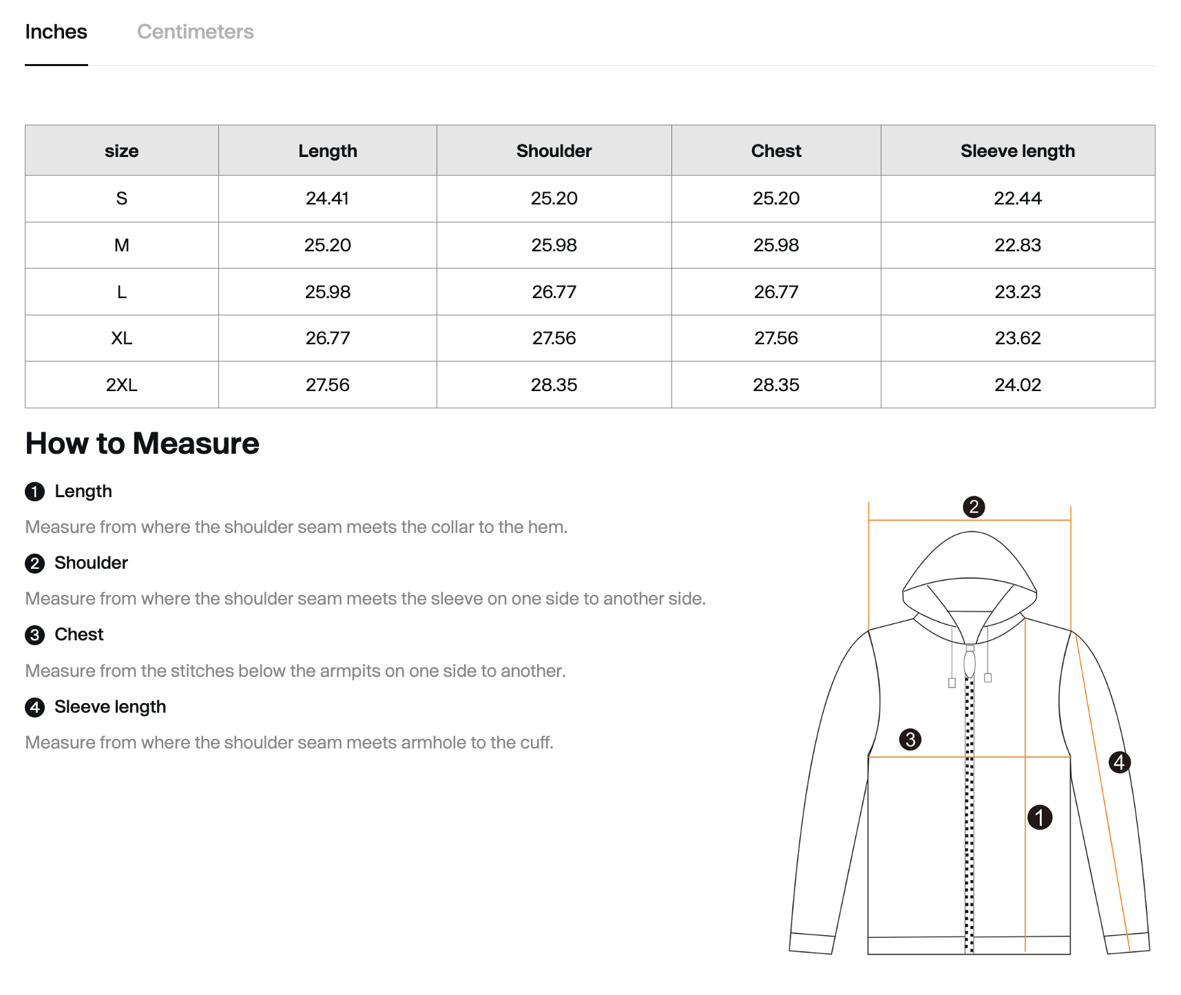1181x995 pixels.
Task: Click marker 3 on the hoodie chest
Action: pyautogui.click(x=910, y=740)
